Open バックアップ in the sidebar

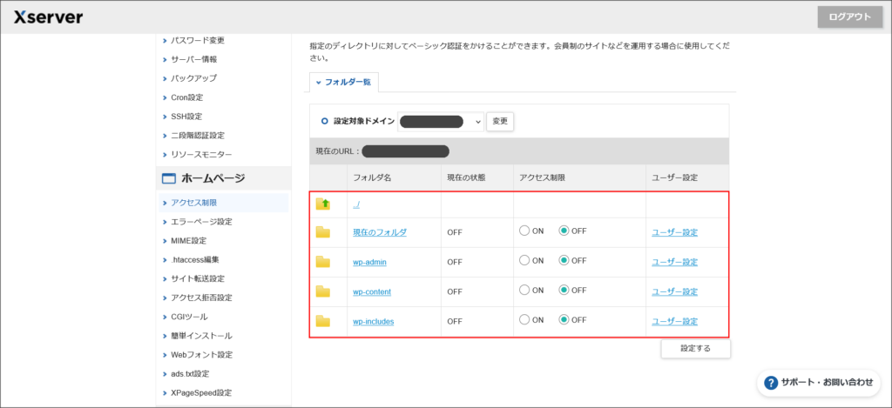pyautogui.click(x=193, y=77)
